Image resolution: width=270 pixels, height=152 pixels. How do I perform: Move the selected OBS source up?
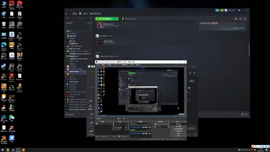click(123, 136)
